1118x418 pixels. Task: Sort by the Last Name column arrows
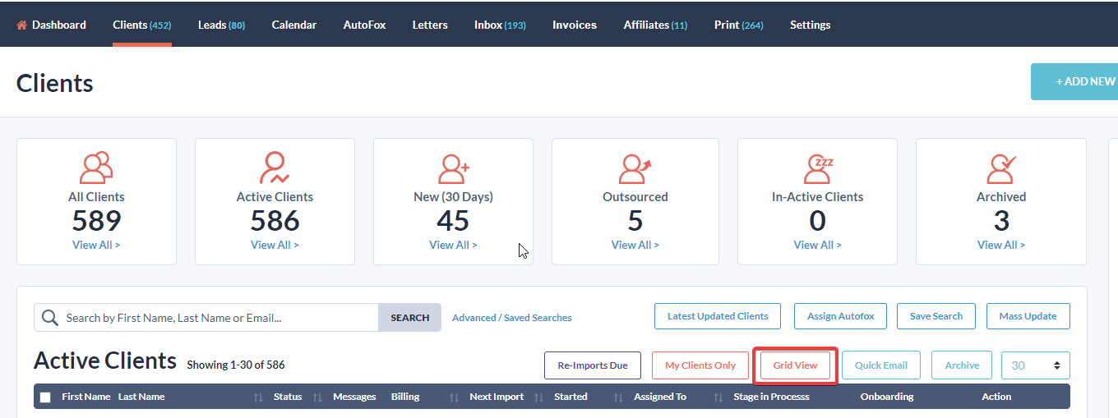[258, 397]
